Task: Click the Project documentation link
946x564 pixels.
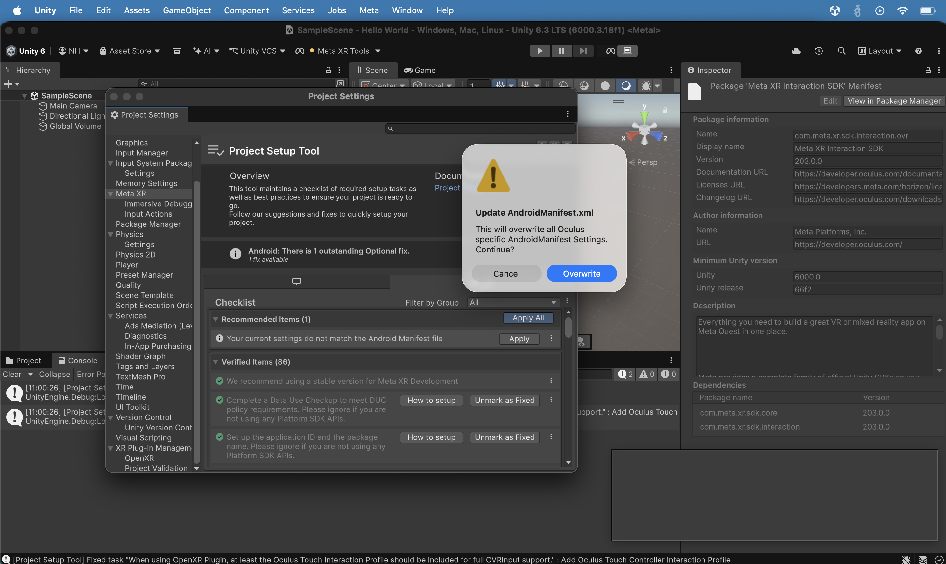Action: click(x=447, y=188)
